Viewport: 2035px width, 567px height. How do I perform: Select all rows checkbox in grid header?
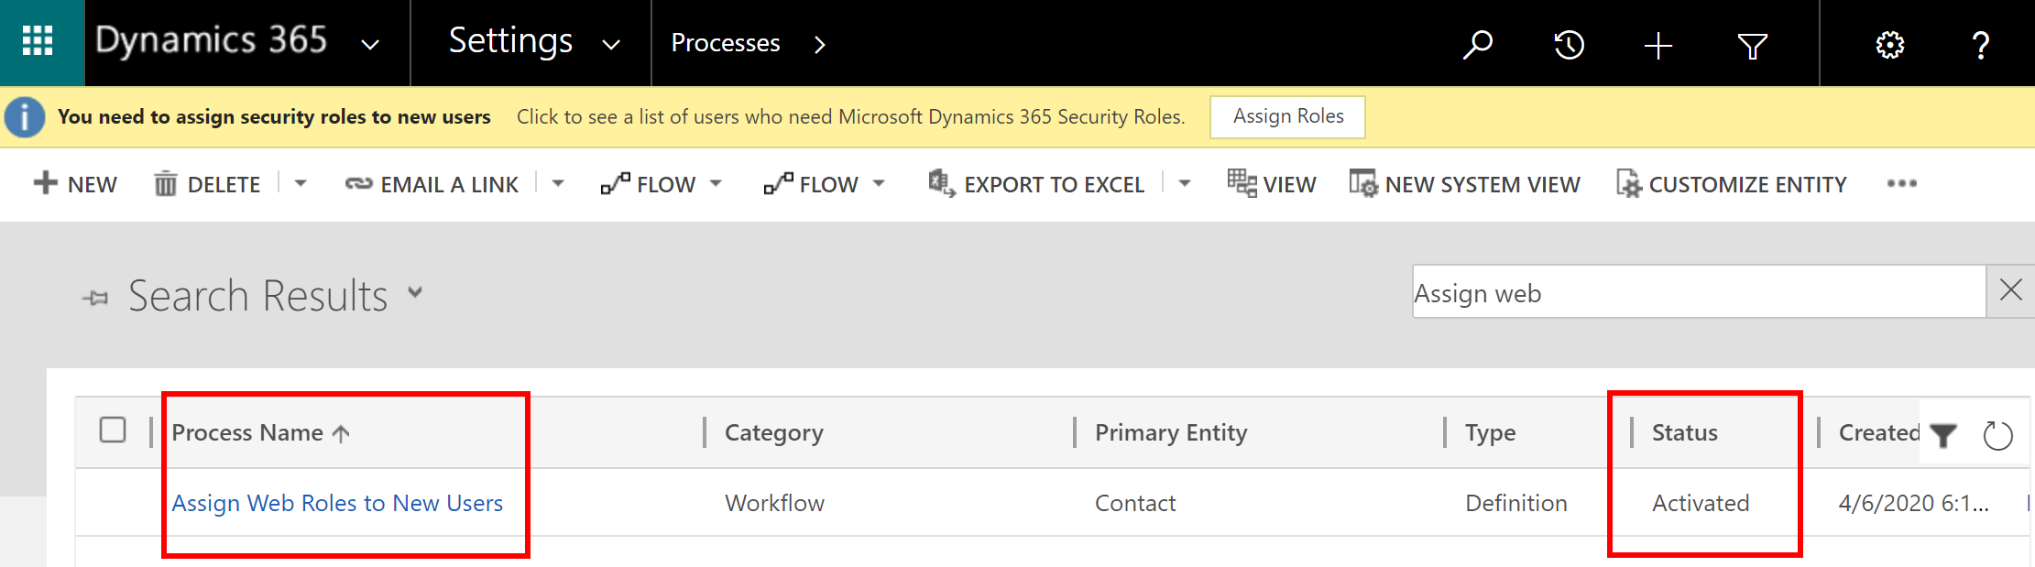113,430
